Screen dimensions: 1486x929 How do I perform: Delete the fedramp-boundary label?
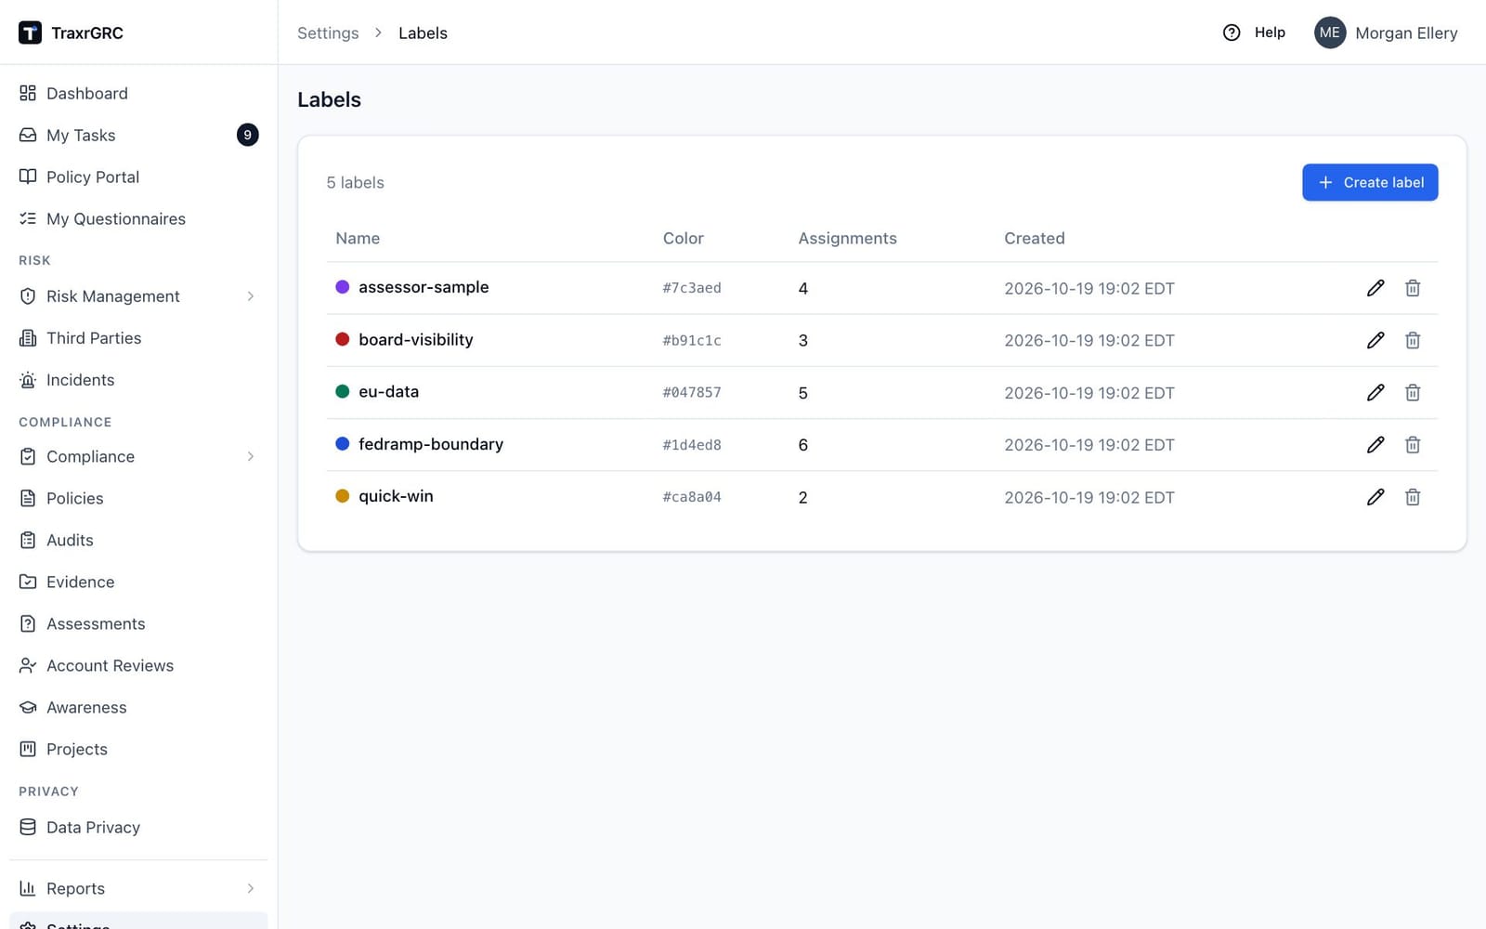(1413, 445)
